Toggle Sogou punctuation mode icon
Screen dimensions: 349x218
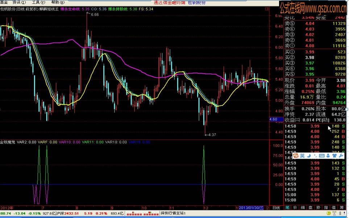(x=315, y=156)
